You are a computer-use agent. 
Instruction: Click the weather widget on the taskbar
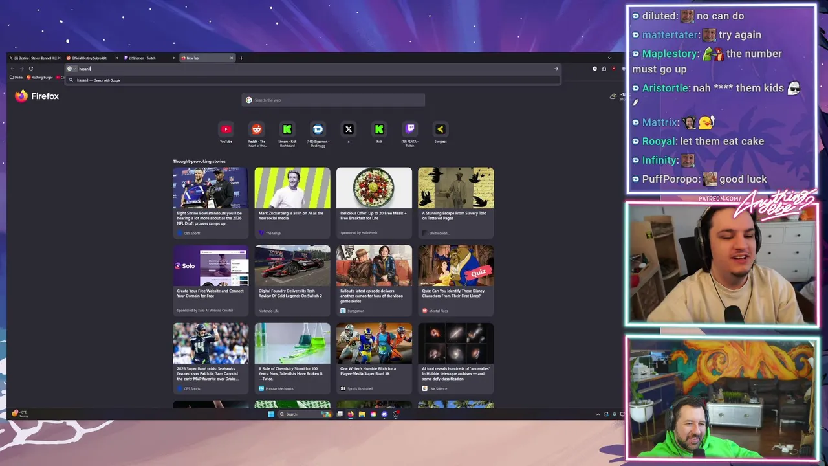[x=19, y=414]
